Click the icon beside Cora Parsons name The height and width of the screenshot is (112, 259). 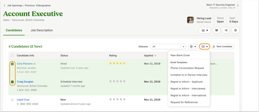click(35, 64)
